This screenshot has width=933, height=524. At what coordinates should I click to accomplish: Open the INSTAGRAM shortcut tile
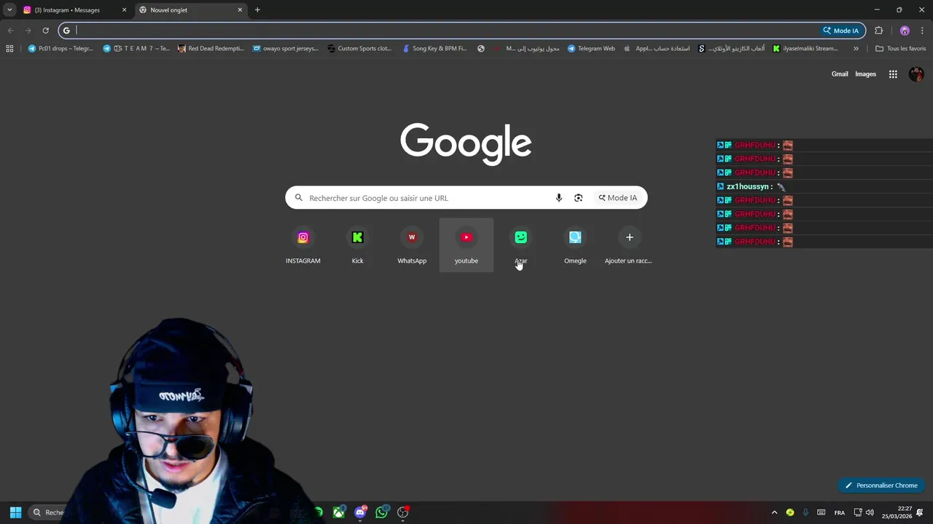[x=303, y=245]
